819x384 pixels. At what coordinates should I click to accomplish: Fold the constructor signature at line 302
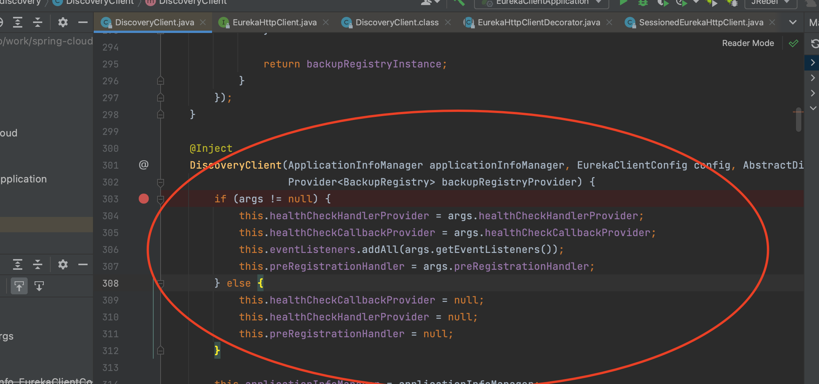pyautogui.click(x=161, y=182)
